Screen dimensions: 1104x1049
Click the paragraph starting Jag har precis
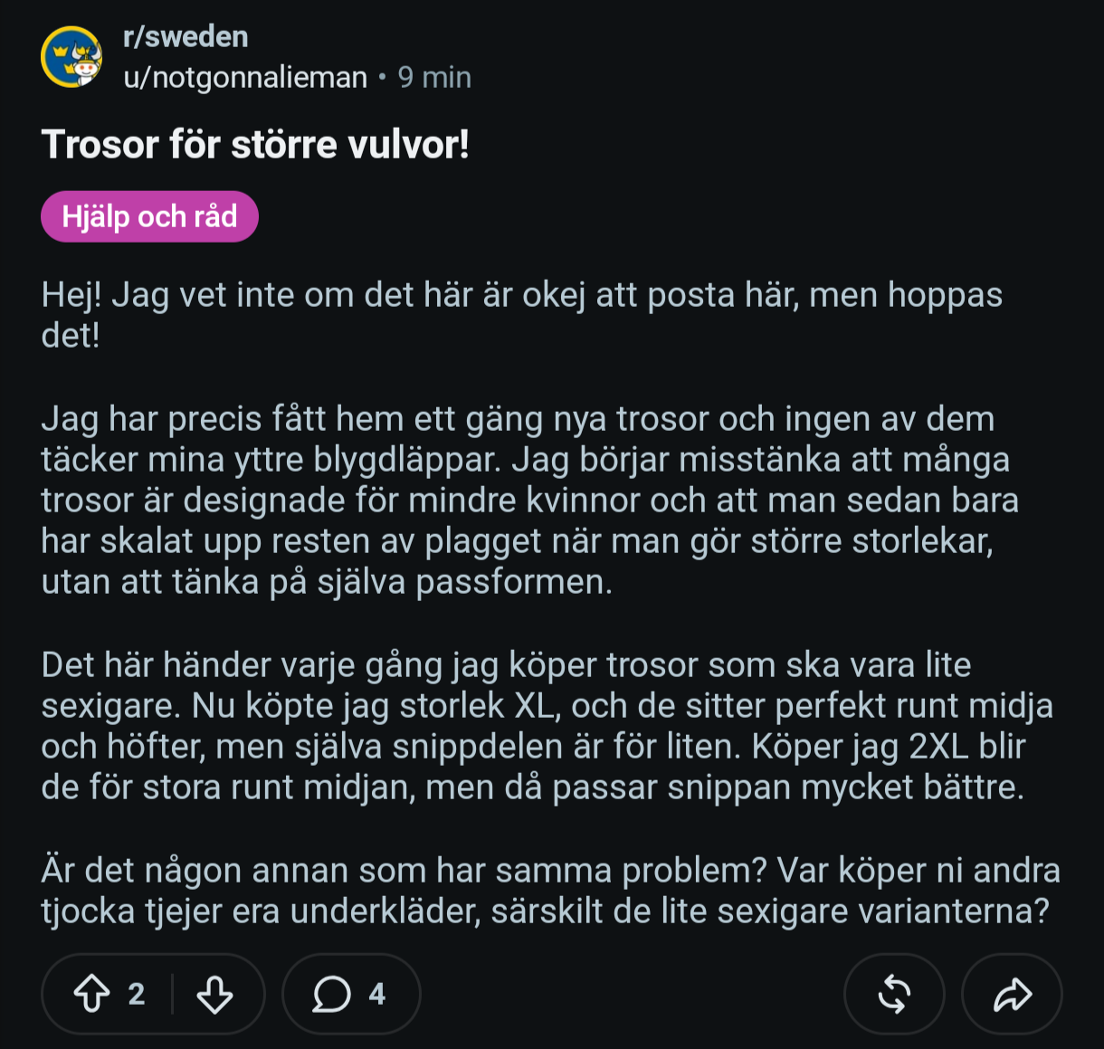point(530,501)
